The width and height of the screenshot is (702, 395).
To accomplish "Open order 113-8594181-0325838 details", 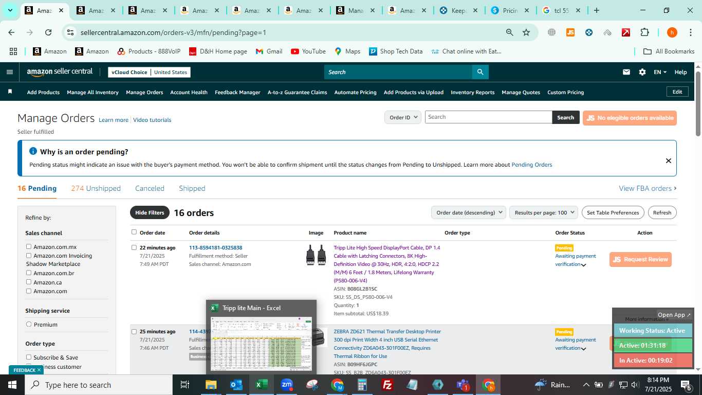I will tap(215, 247).
